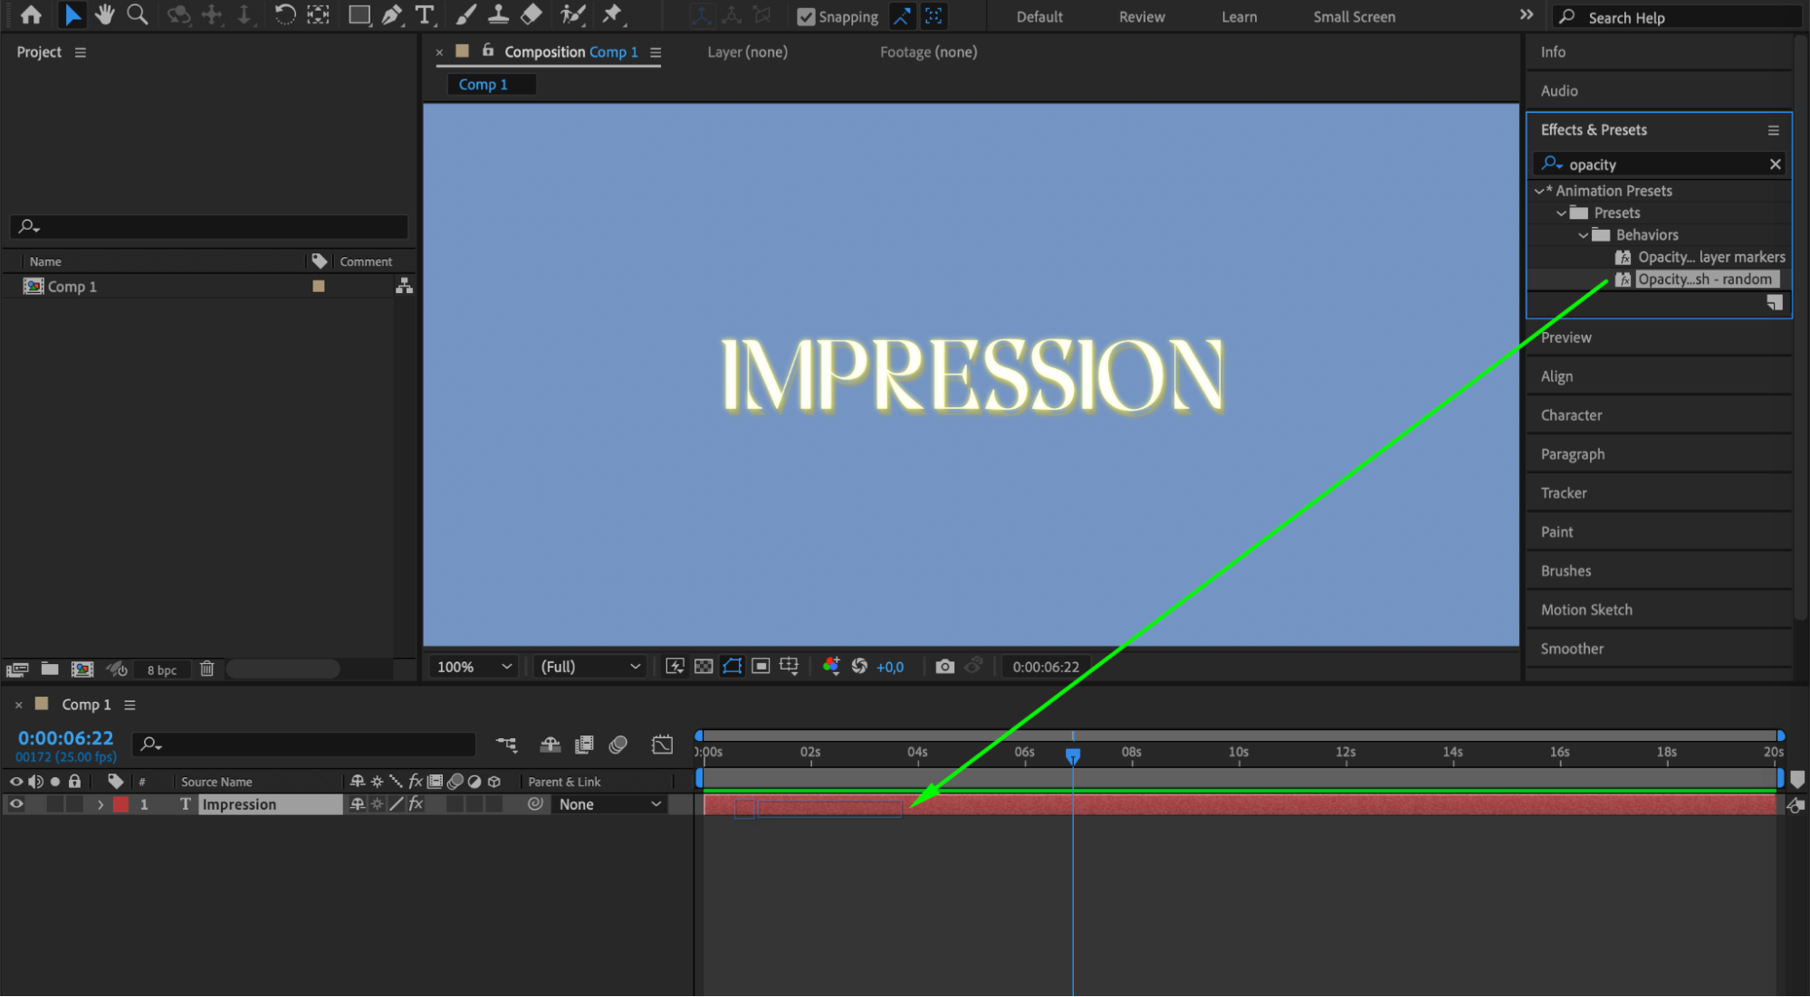Switch to the Review workspace
Viewport: 1810px width, 997px height.
pos(1141,16)
